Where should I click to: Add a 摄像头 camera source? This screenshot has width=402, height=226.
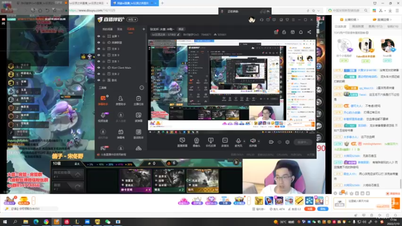196,142
